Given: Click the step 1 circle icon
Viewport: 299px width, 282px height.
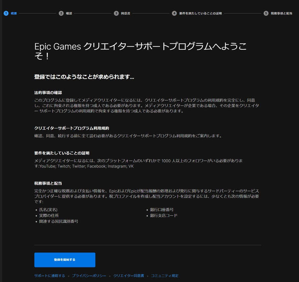Looking at the screenshot, I should [6, 13].
